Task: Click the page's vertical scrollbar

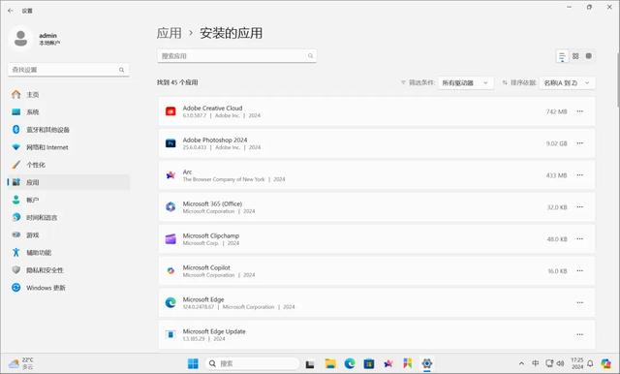Action: [618, 79]
